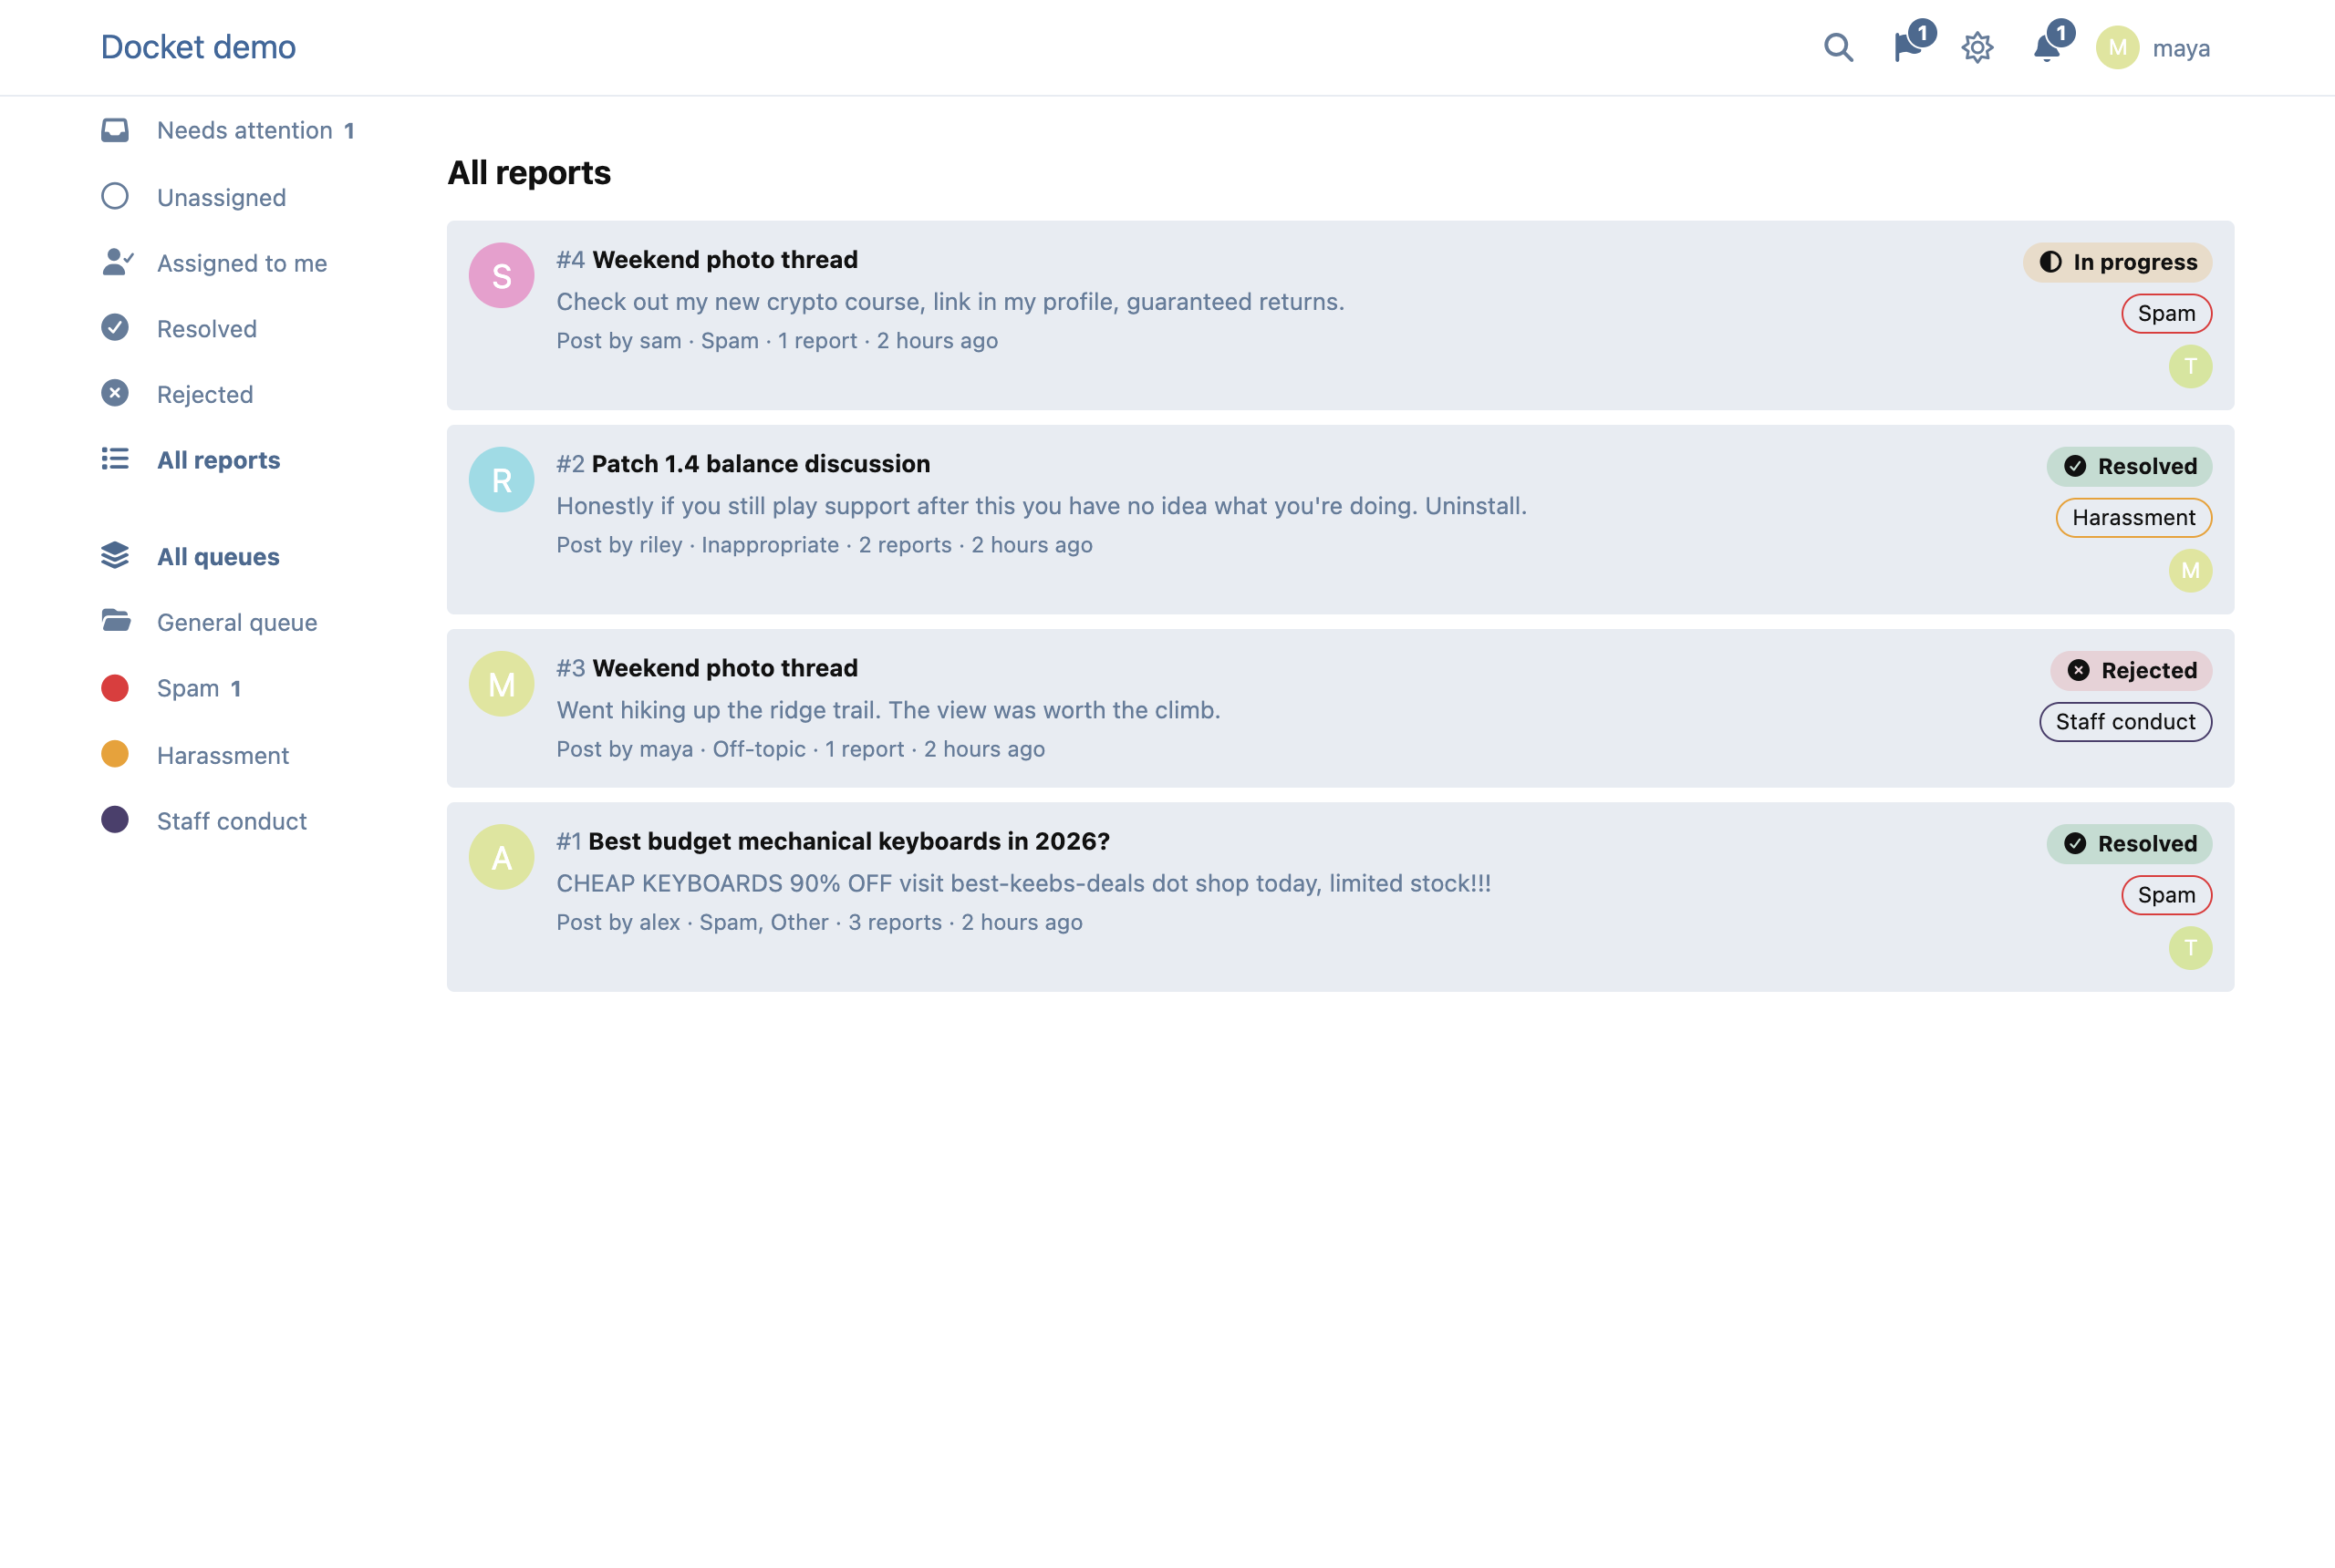
Task: Click the All reports list icon
Action: click(x=115, y=458)
